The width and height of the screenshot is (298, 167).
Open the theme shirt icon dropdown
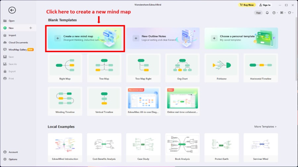(x=291, y=13)
